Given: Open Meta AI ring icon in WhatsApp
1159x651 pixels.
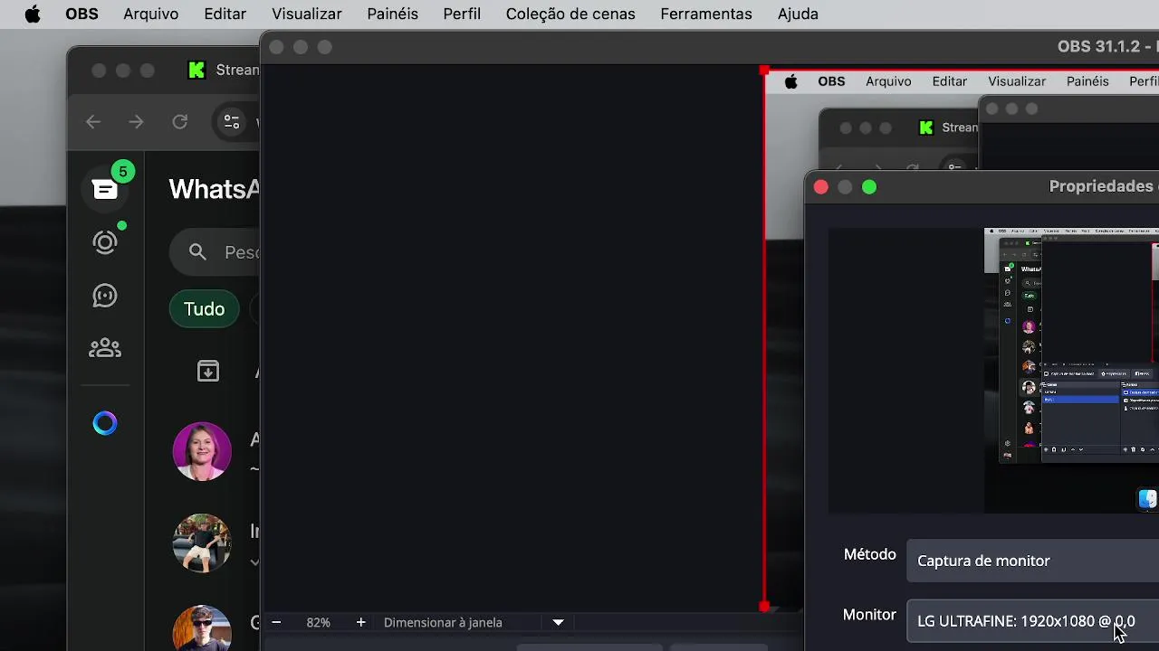Looking at the screenshot, I should (x=105, y=423).
